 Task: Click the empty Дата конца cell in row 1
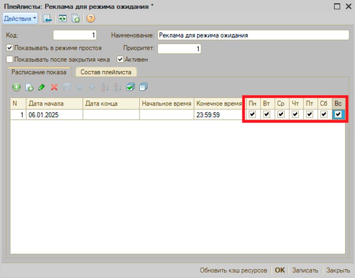(x=111, y=115)
